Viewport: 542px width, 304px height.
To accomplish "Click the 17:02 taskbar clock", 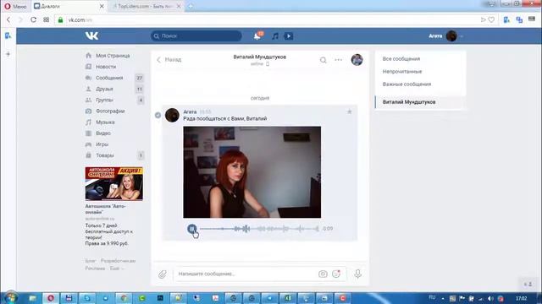I will click(522, 298).
